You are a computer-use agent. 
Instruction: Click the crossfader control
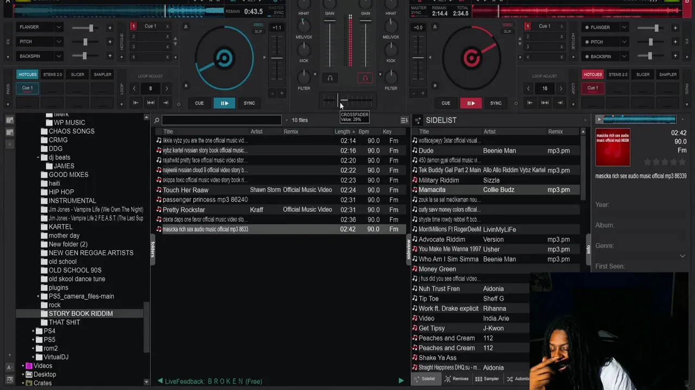(x=347, y=100)
